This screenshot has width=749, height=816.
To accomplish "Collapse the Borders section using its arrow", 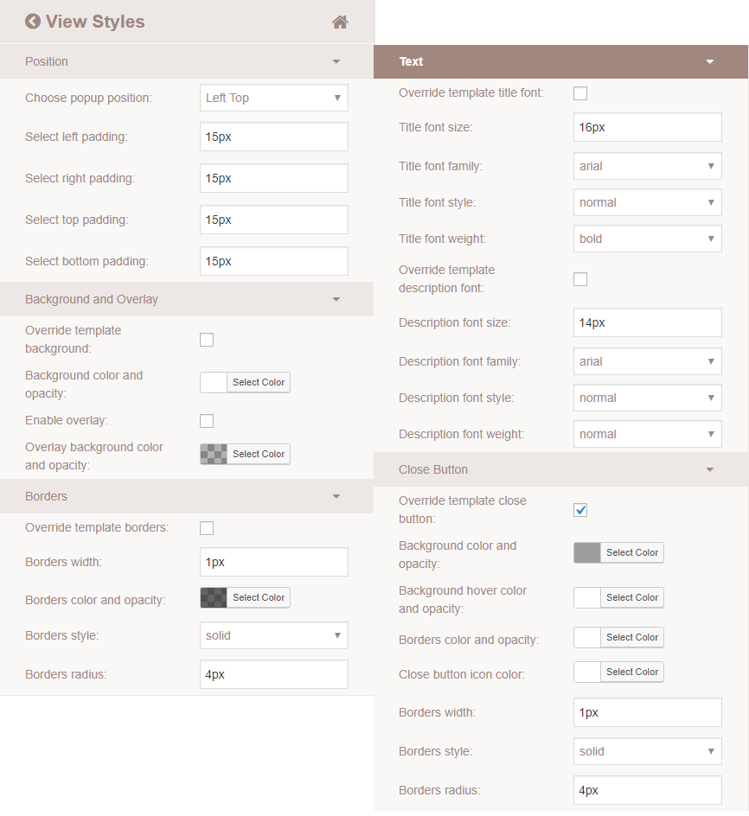I will (x=336, y=496).
